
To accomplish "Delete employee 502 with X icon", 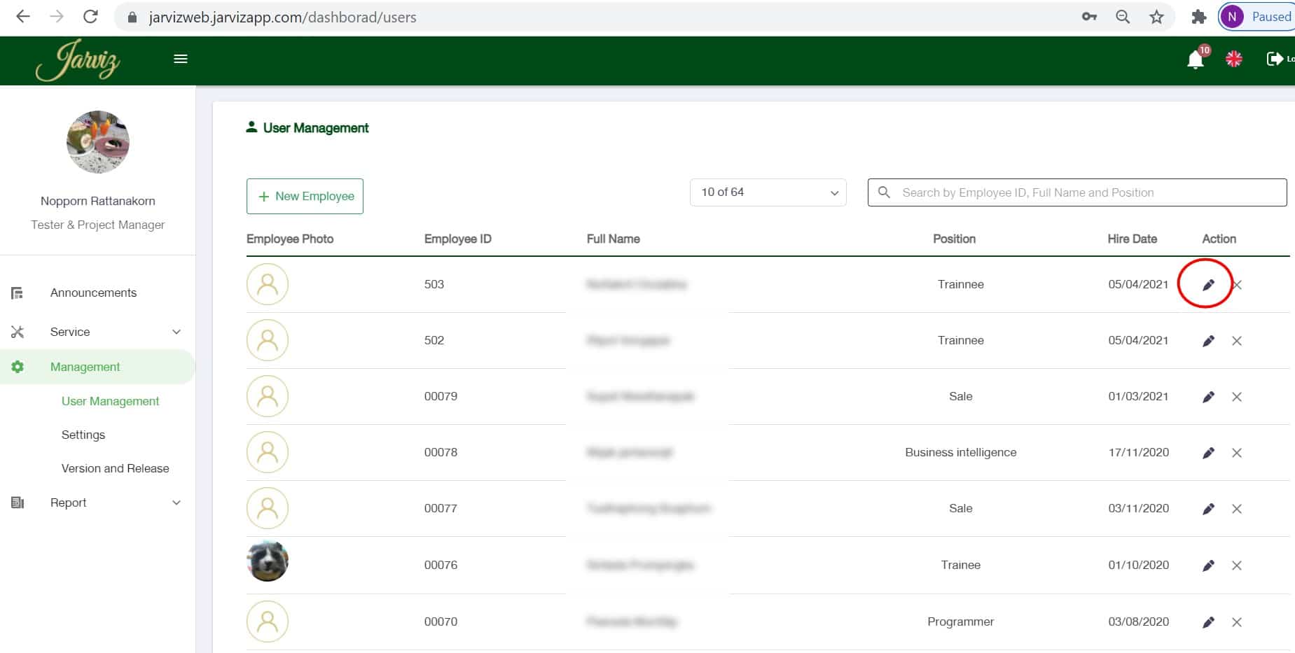I will click(x=1236, y=341).
